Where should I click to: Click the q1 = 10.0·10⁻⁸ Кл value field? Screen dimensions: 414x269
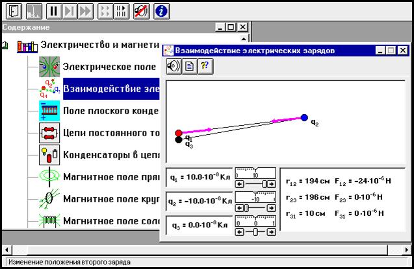(200, 178)
